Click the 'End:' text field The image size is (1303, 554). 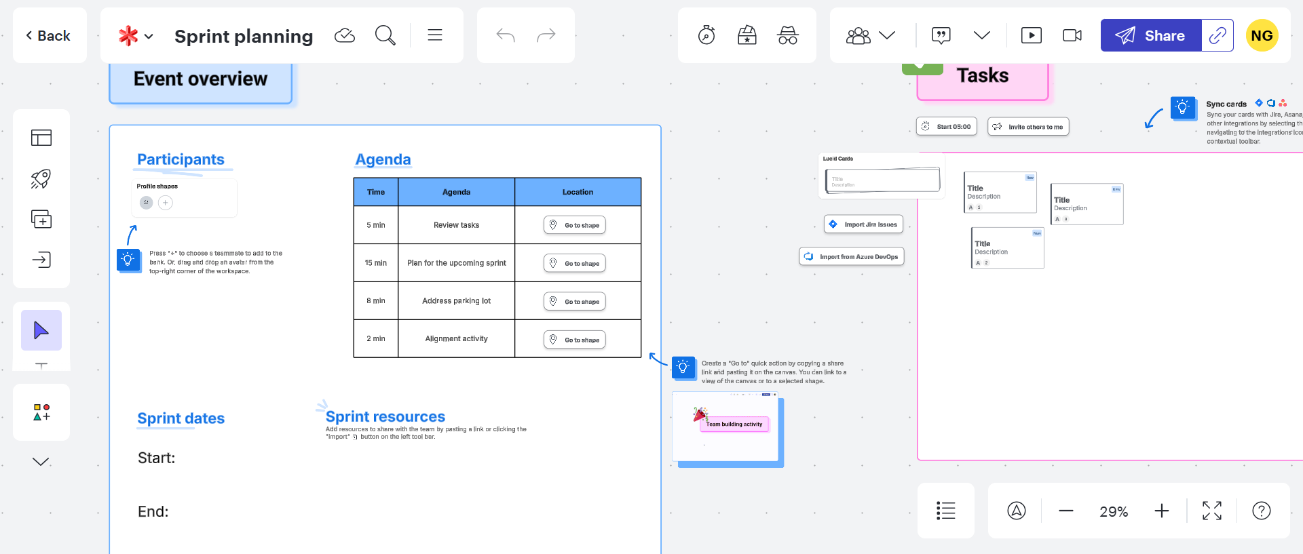pyautogui.click(x=153, y=511)
